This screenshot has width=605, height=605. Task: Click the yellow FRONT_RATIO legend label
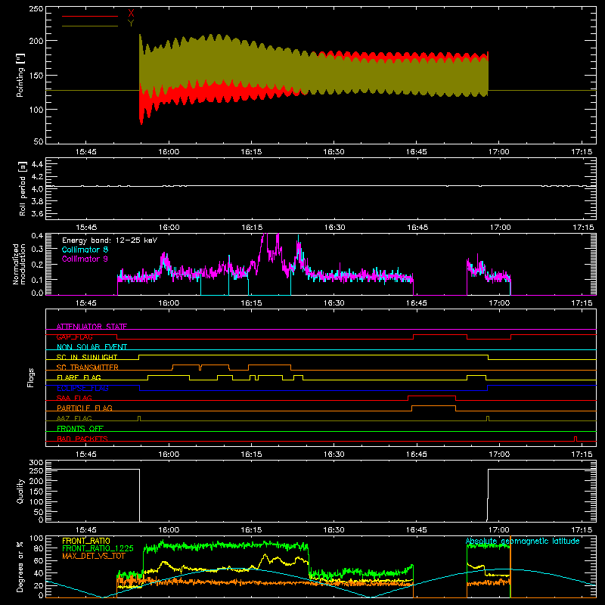(86, 541)
